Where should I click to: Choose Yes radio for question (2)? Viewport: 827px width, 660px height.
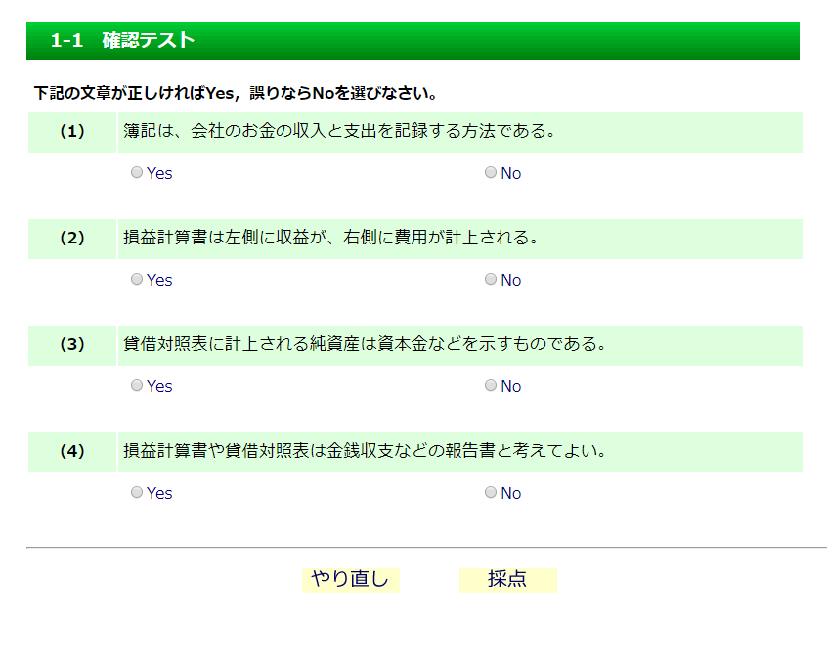click(137, 279)
